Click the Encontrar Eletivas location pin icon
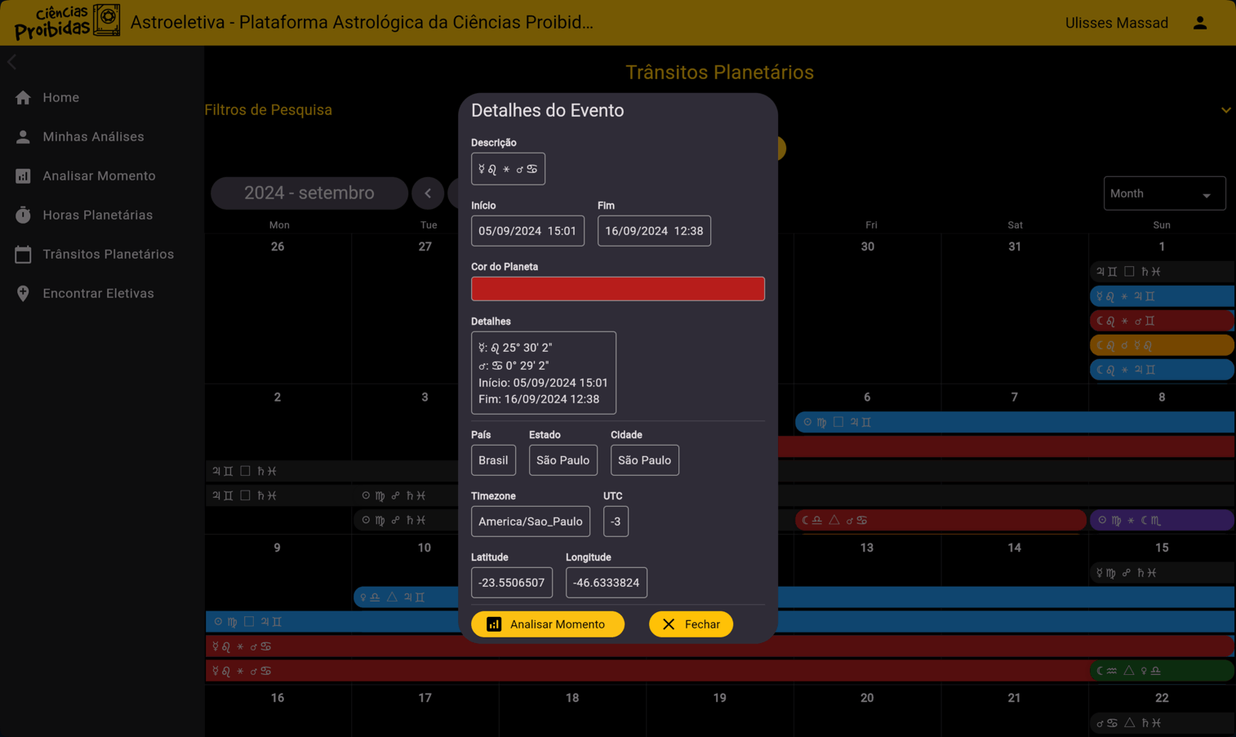 pos(23,294)
